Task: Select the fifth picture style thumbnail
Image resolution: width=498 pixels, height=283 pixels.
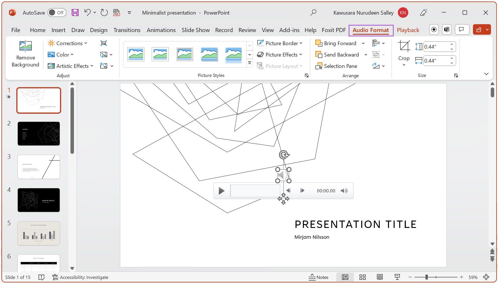Action: tap(234, 55)
